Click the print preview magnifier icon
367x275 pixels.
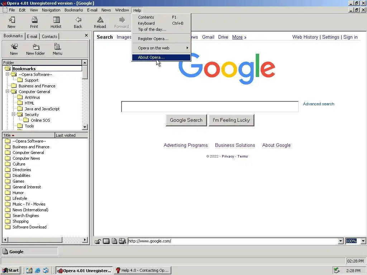point(123,241)
